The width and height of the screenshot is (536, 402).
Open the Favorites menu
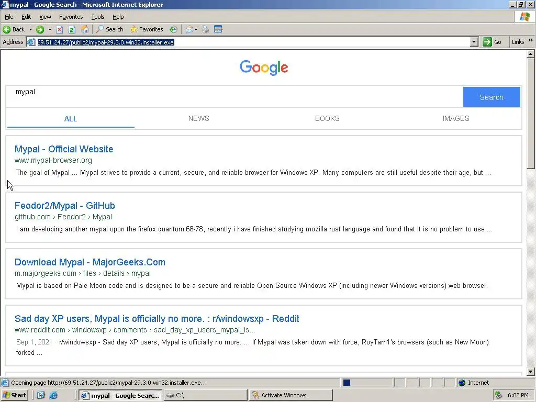pos(71,17)
